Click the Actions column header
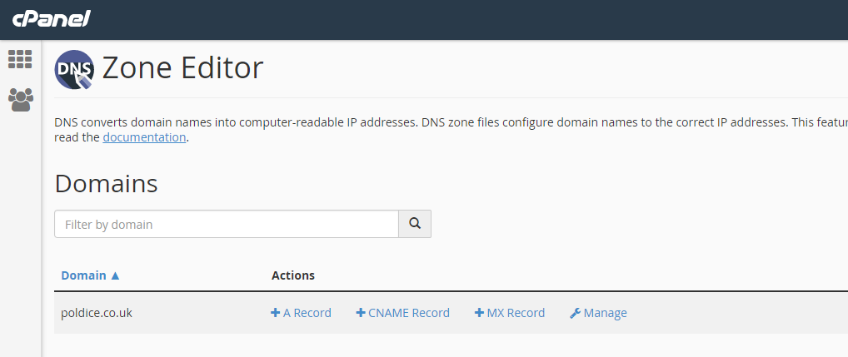This screenshot has height=357, width=848. [293, 275]
